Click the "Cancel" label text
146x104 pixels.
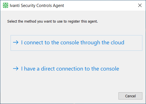coord(130,96)
